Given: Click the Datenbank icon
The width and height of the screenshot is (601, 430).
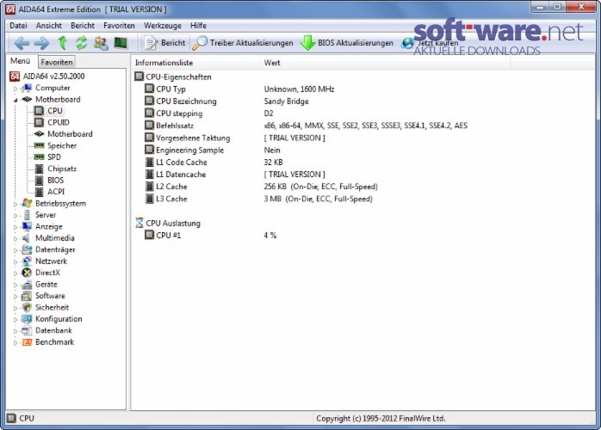Looking at the screenshot, I should click(27, 330).
